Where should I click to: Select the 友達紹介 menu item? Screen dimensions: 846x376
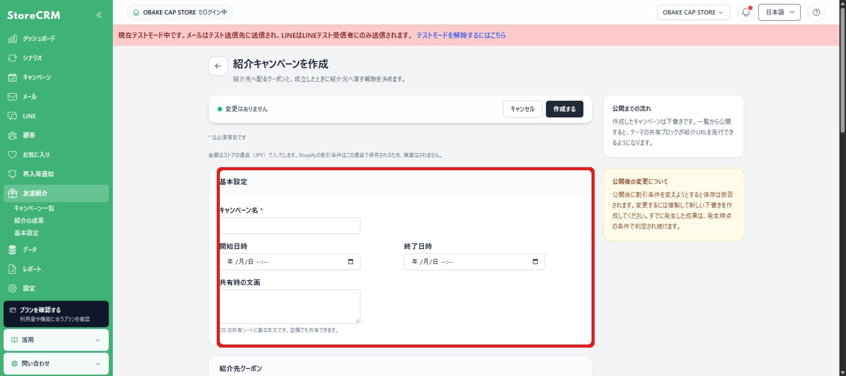pyautogui.click(x=56, y=193)
